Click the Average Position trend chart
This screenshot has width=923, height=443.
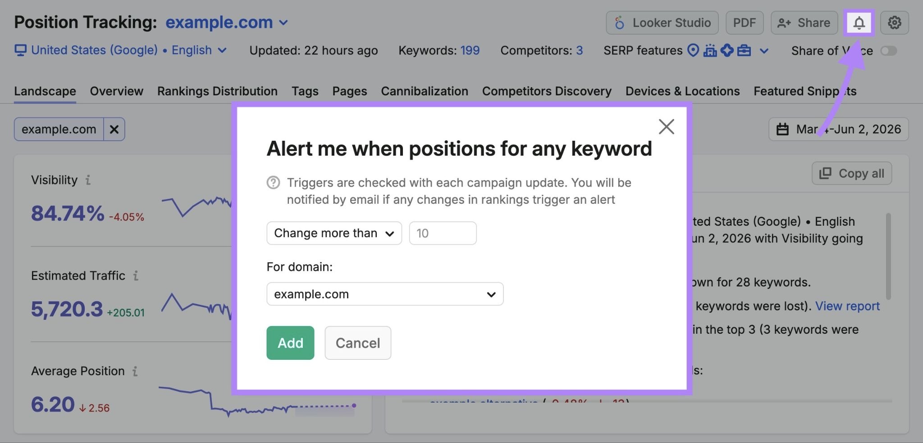click(258, 401)
